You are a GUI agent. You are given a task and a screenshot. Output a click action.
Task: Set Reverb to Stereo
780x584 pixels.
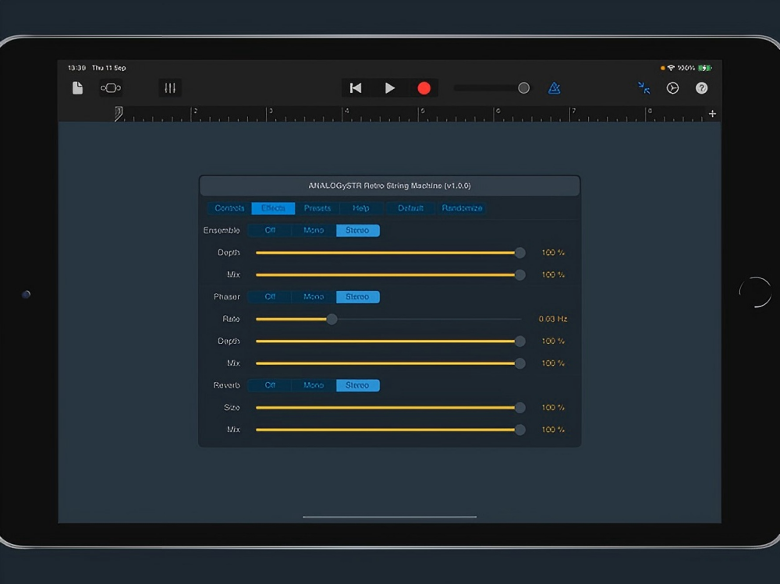(x=358, y=385)
